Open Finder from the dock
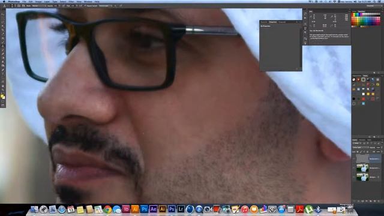Viewport: 384px width, 216px height. 34,209
